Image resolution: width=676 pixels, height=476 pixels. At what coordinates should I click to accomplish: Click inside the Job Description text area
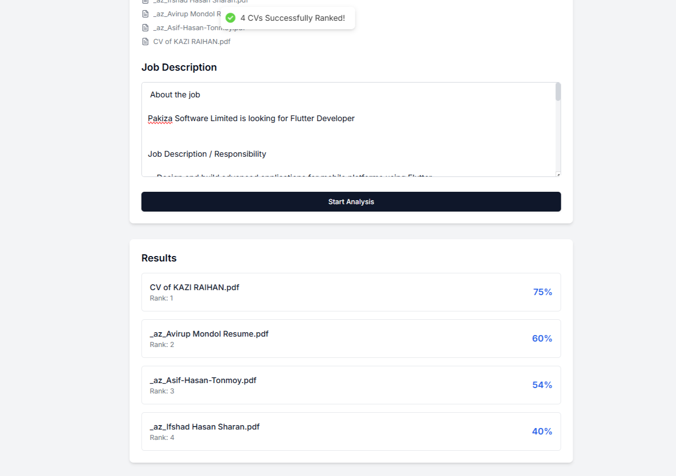(x=346, y=129)
